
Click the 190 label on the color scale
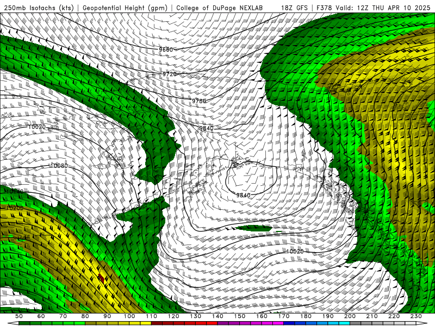(328, 316)
